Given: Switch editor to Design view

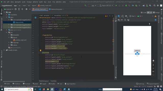Looking at the screenshot, I should pyautogui.click(x=156, y=12).
